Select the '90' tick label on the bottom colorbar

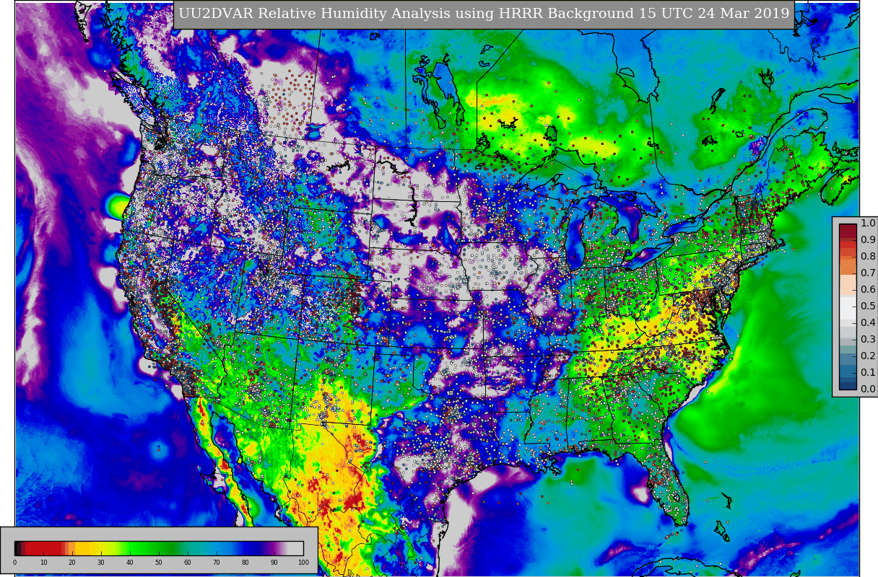[274, 563]
